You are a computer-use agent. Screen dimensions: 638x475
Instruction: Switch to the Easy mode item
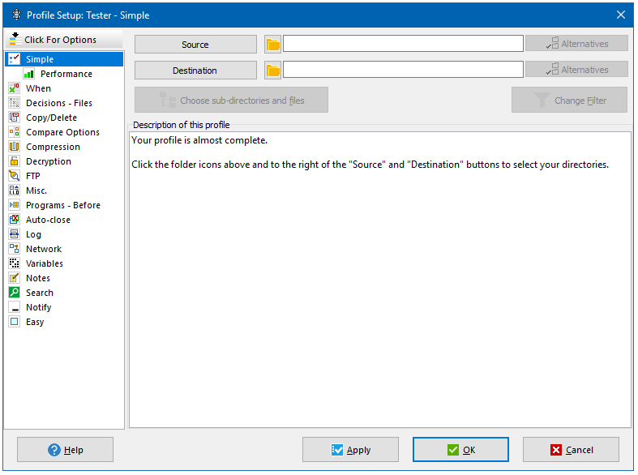pos(35,322)
